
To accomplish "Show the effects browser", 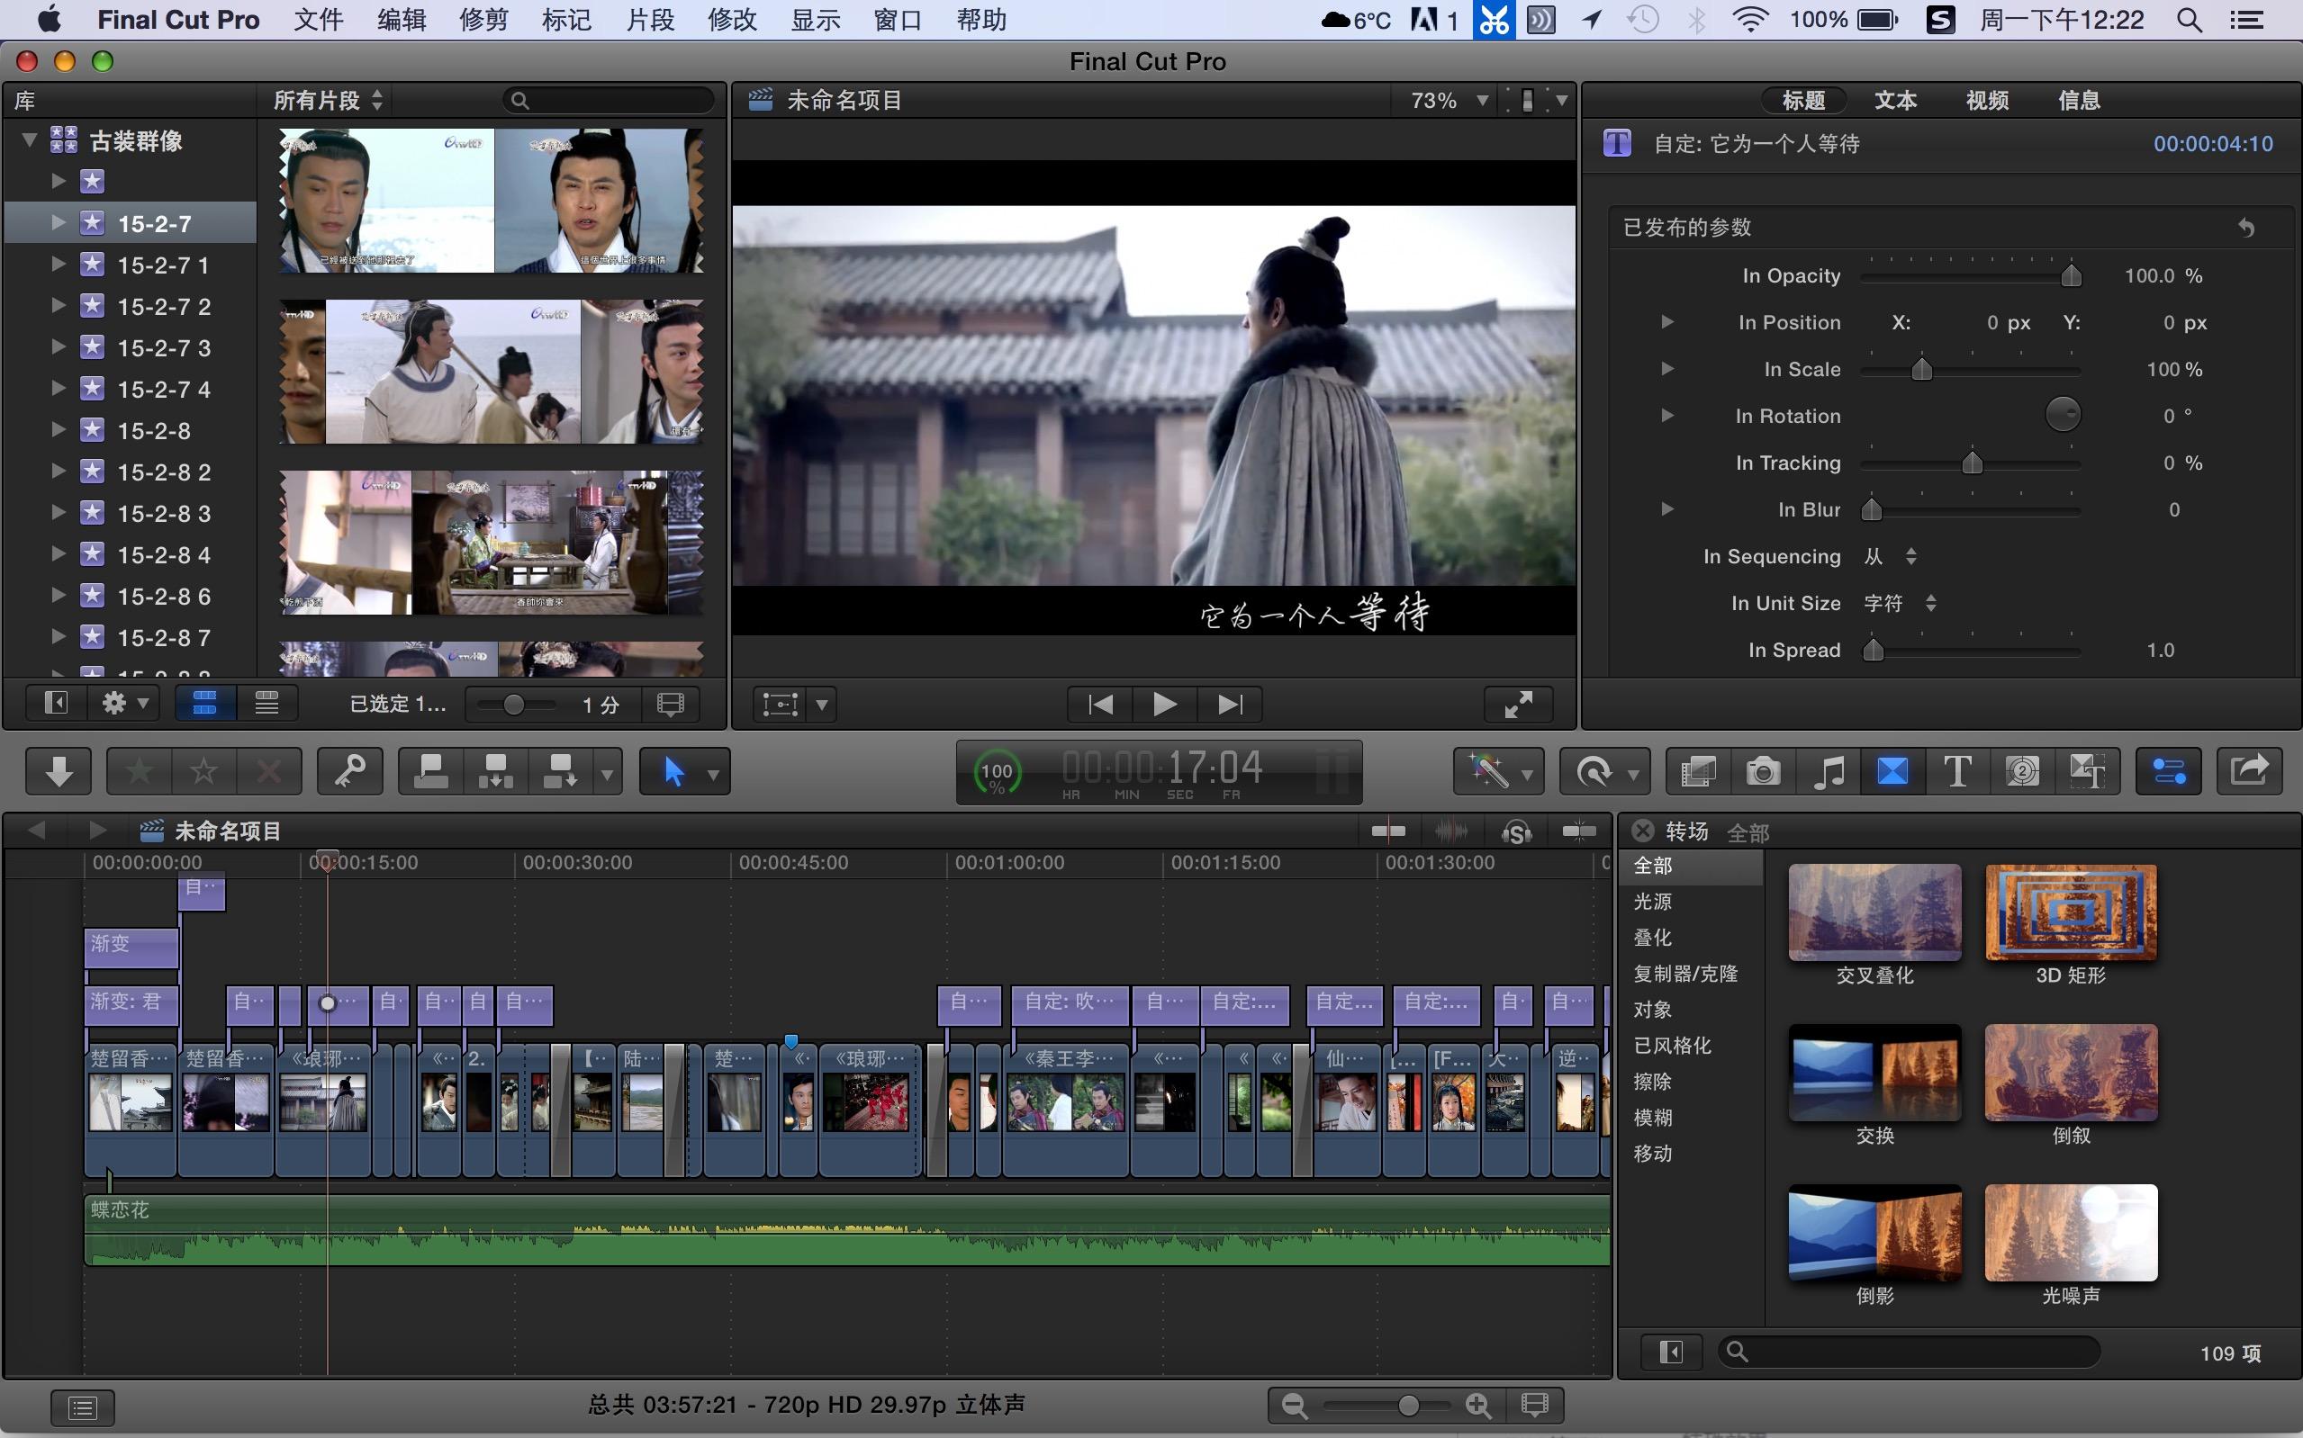I will 1698,771.
